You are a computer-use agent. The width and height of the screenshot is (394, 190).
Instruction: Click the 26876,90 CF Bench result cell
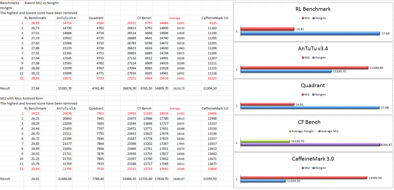(x=129, y=88)
